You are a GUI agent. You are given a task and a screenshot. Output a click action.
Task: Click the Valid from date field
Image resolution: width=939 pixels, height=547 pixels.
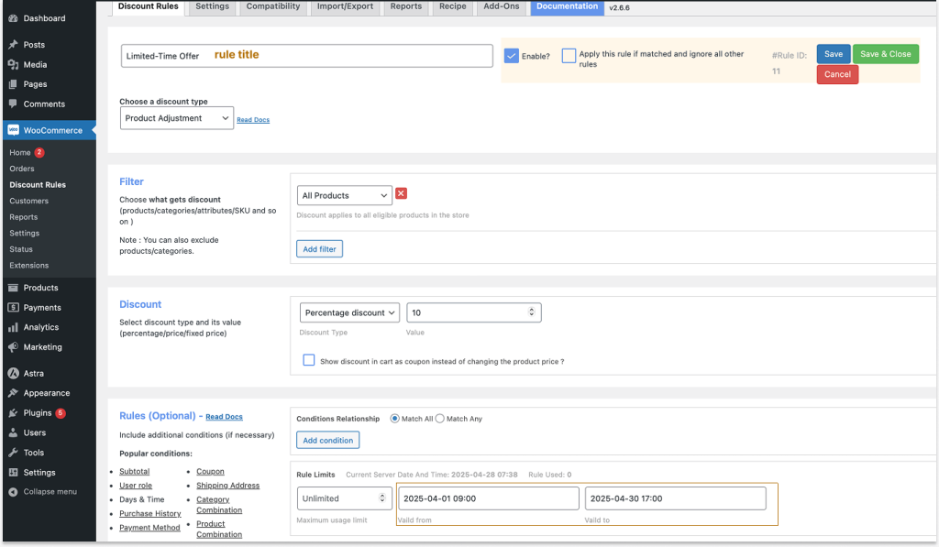click(x=489, y=498)
